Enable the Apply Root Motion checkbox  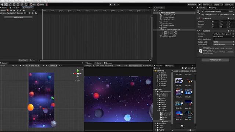(214, 39)
